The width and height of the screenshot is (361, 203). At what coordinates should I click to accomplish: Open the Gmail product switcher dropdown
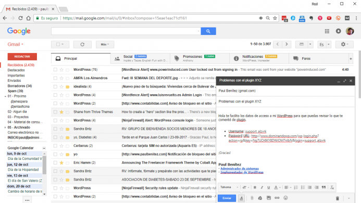point(16,44)
